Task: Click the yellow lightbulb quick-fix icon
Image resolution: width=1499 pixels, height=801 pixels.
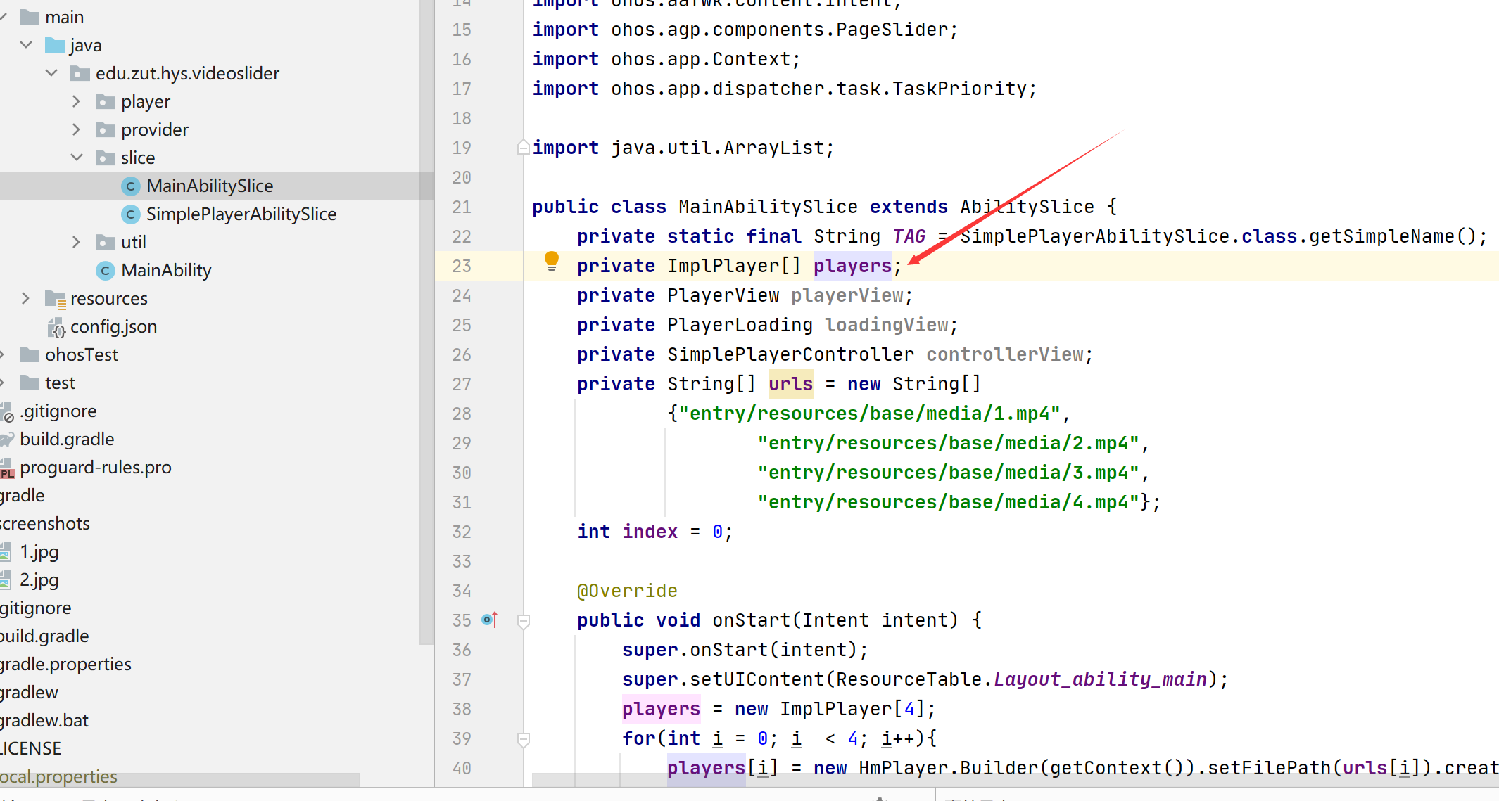Action: [x=552, y=261]
